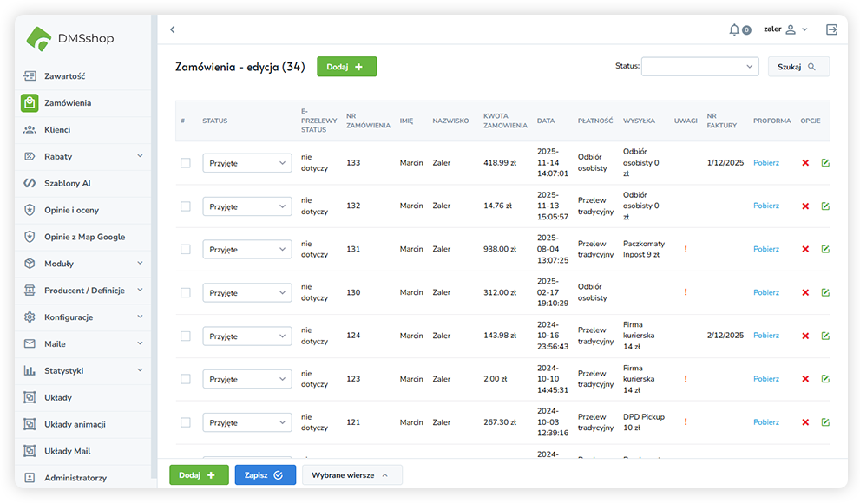
Task: Tick the checkbox for order 121
Action: [x=185, y=422]
